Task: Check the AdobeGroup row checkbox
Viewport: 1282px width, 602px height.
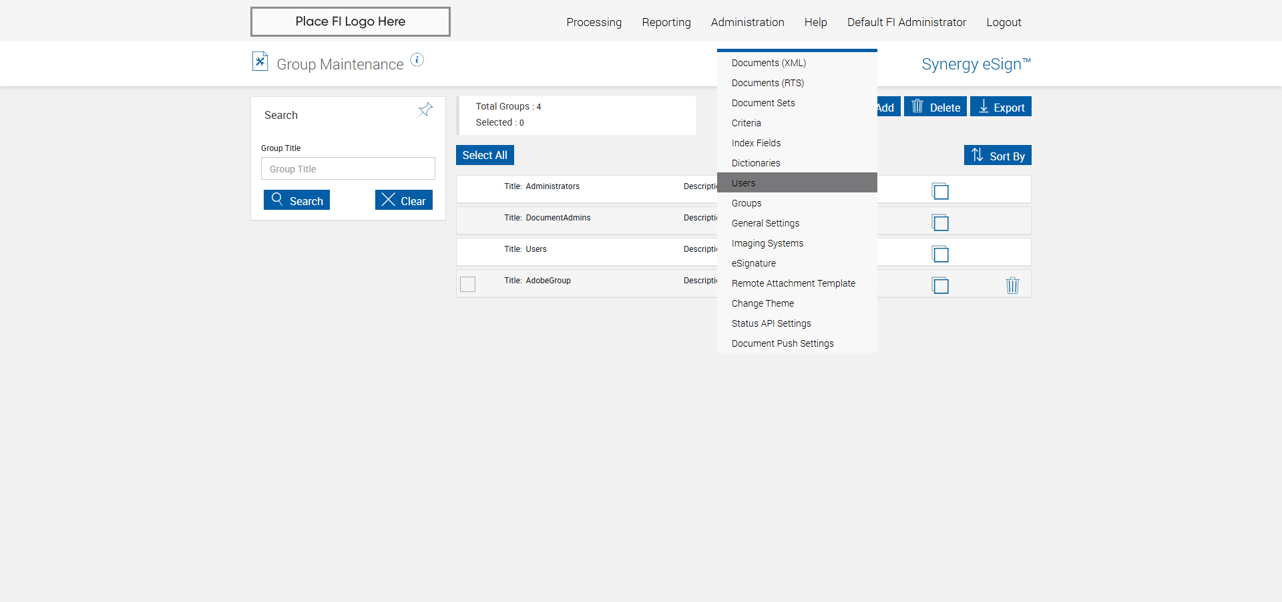Action: pos(468,284)
